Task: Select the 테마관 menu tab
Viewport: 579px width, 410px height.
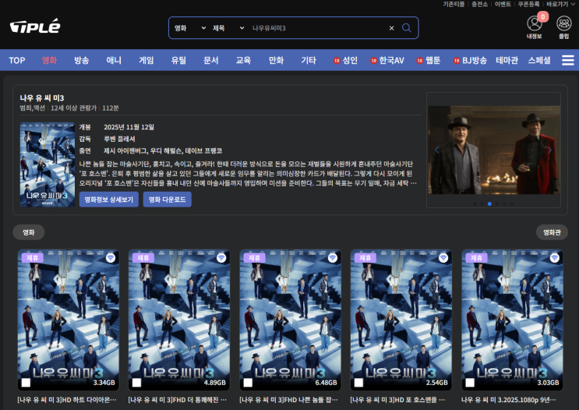Action: 507,60
